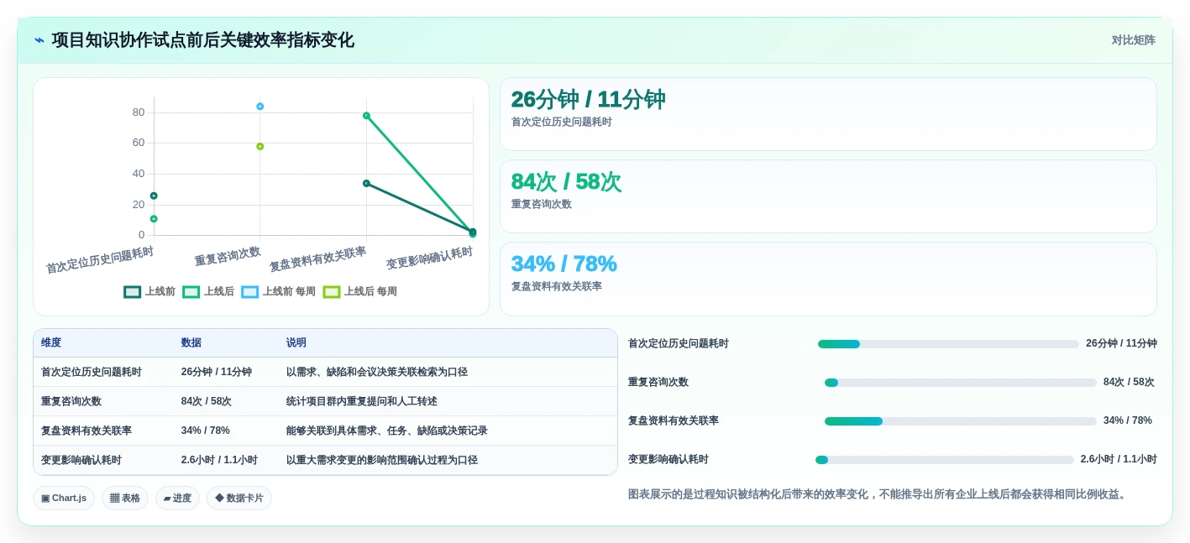
Task: Toggle the 上线后 每周 legend swatch
Action: point(332,292)
